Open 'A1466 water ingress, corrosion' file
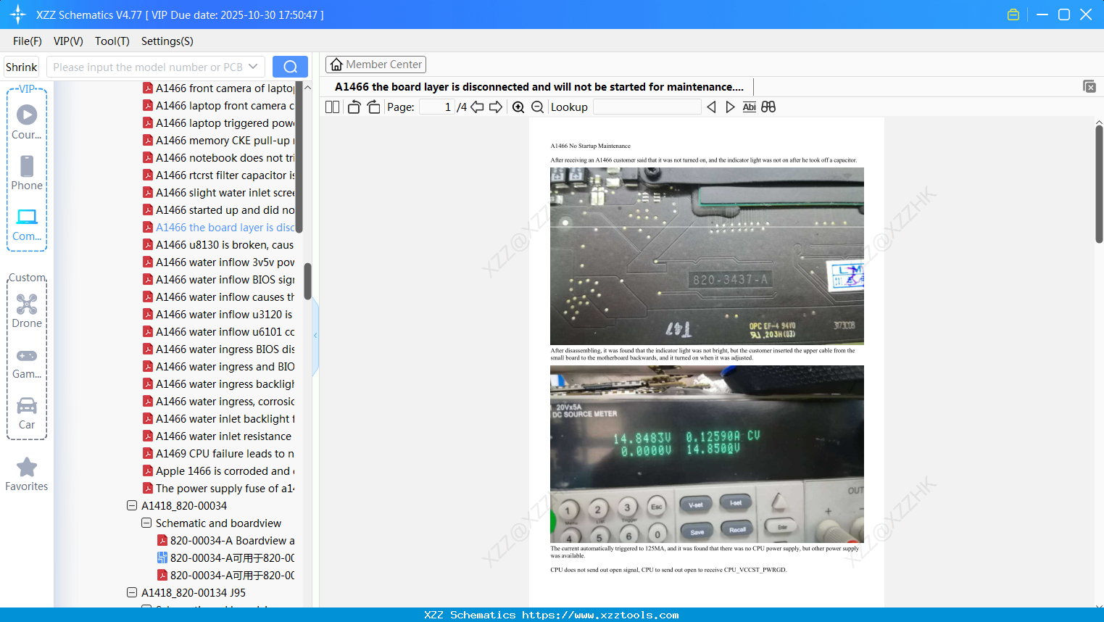The image size is (1104, 622). click(225, 402)
